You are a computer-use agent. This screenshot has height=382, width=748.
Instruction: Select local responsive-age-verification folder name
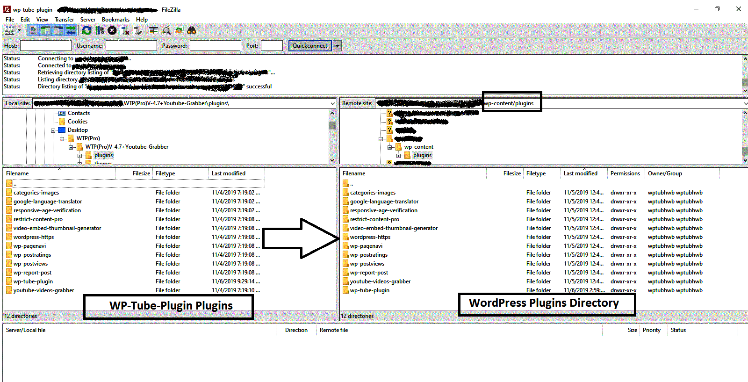(x=47, y=210)
